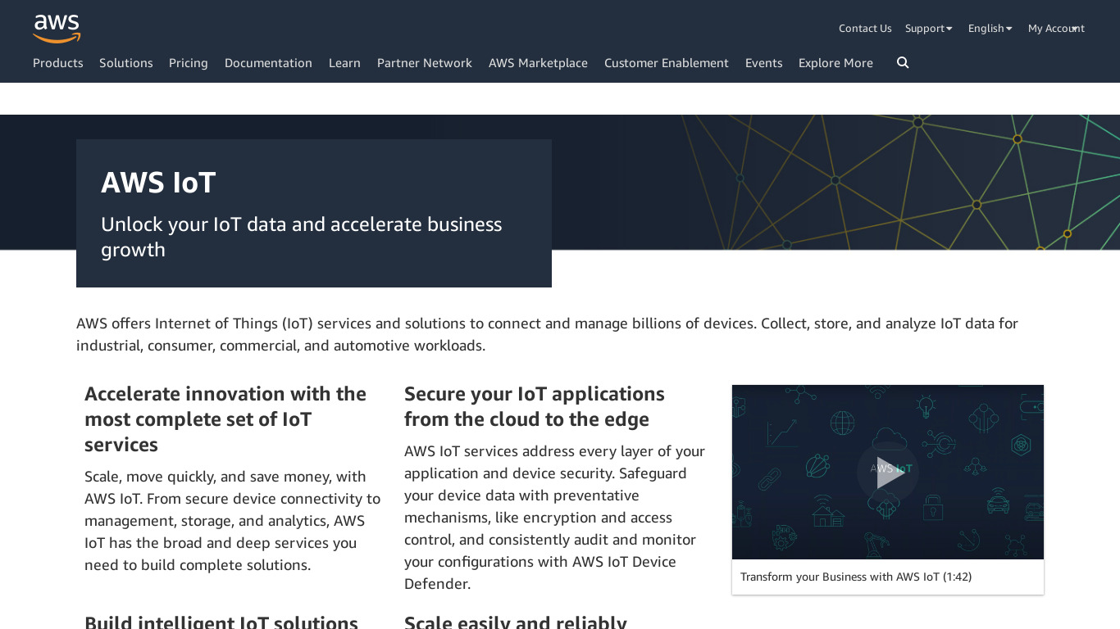
Task: Open Contact Us link
Action: [x=865, y=29]
